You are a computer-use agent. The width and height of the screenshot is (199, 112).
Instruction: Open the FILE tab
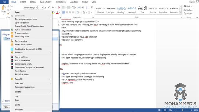coord(4,2)
